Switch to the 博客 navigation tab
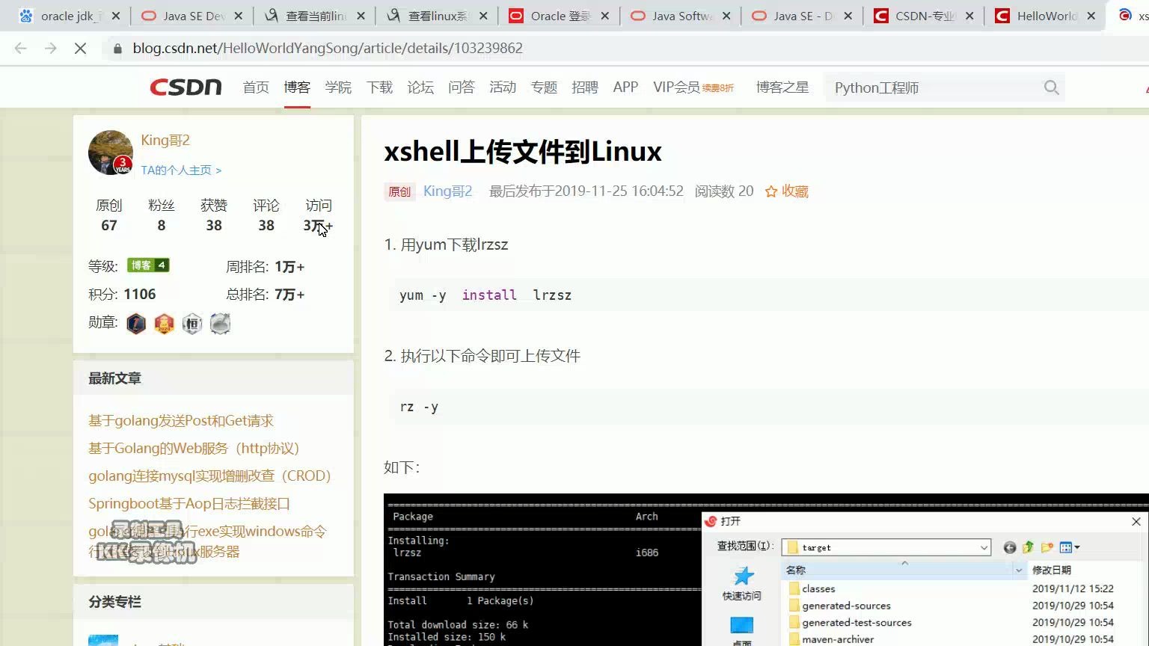The width and height of the screenshot is (1149, 646). click(x=297, y=87)
